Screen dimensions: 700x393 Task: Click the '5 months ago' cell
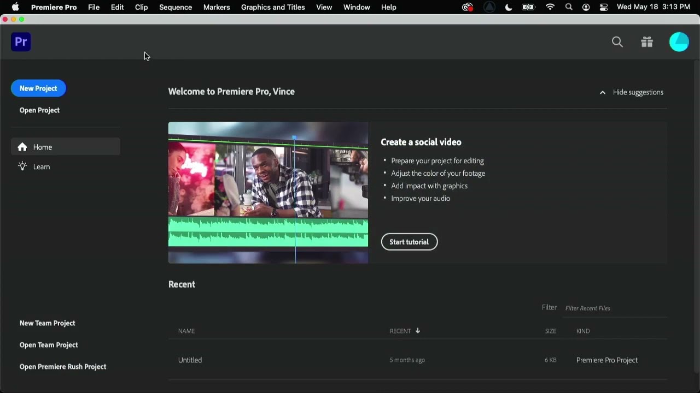point(407,360)
